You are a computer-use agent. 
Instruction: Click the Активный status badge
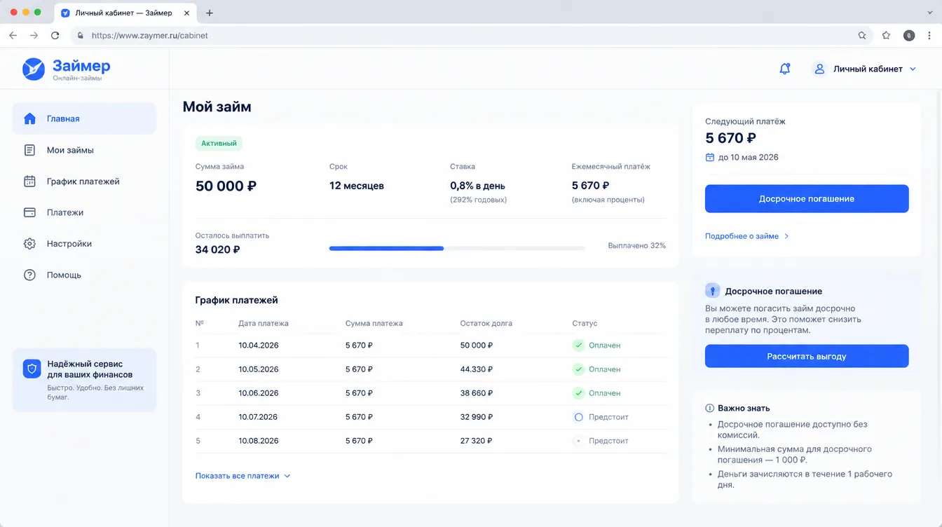coord(219,143)
